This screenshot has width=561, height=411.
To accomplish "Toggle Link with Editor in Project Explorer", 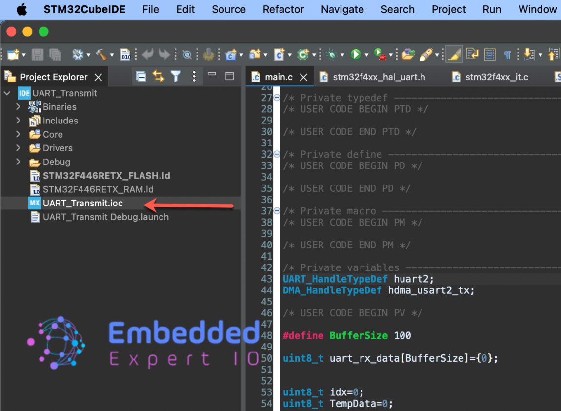I will [x=159, y=77].
